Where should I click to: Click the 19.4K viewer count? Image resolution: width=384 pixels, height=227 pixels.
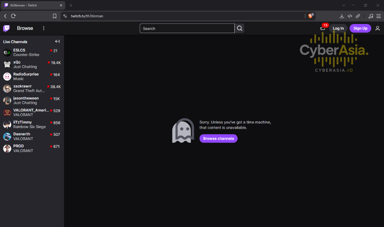coord(55,63)
